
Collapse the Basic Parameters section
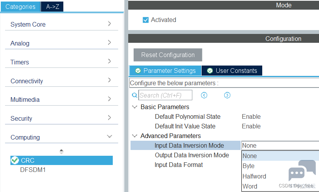(x=135, y=107)
